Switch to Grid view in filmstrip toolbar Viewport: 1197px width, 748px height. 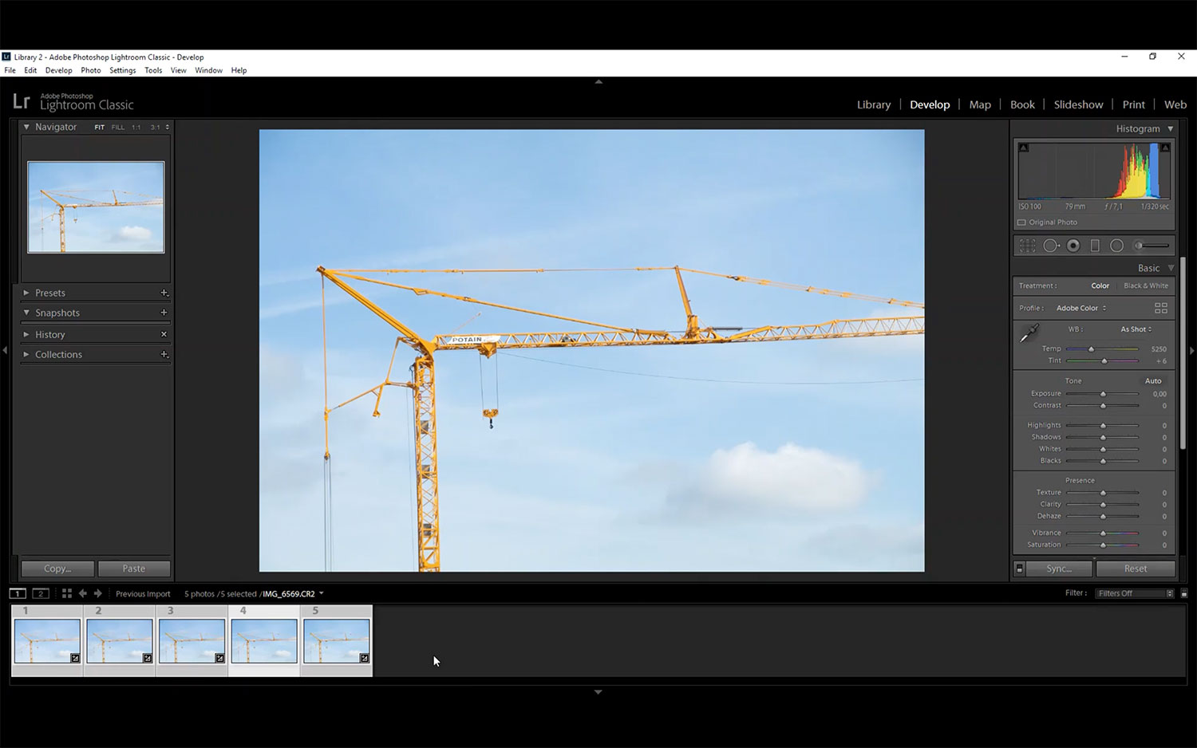67,593
